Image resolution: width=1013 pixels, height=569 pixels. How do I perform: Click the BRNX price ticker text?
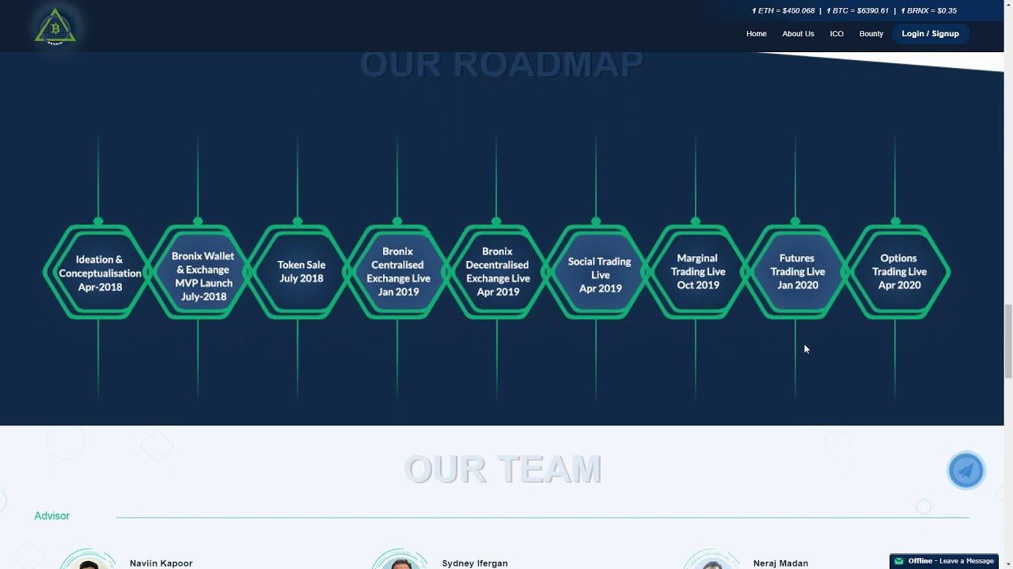click(x=928, y=11)
